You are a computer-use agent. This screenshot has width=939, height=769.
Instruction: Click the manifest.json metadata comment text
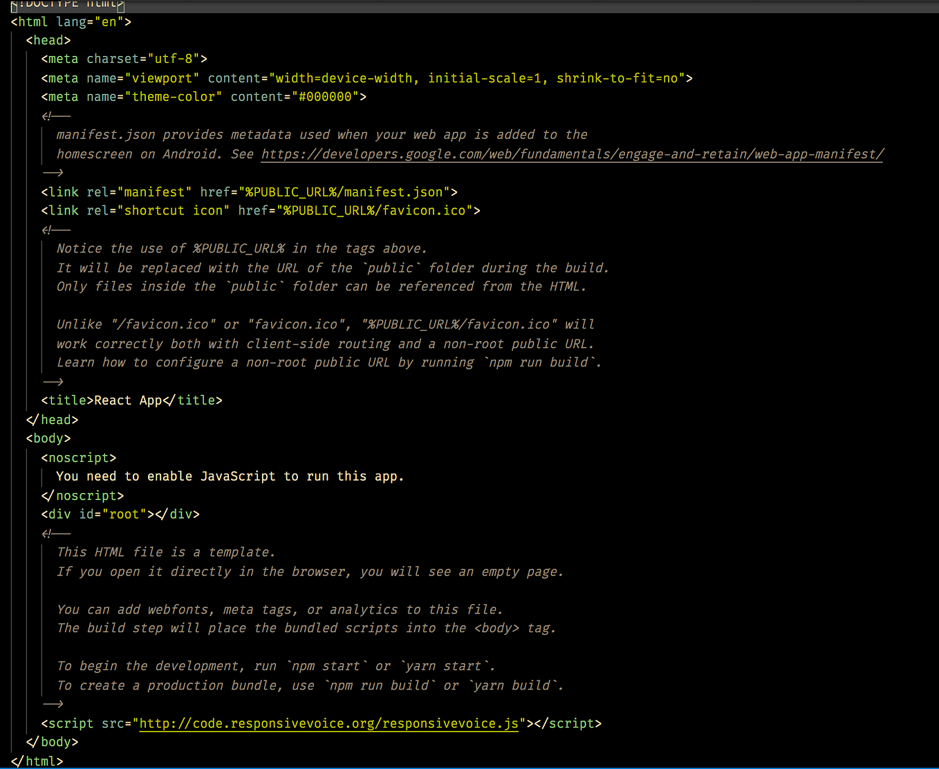(x=277, y=134)
